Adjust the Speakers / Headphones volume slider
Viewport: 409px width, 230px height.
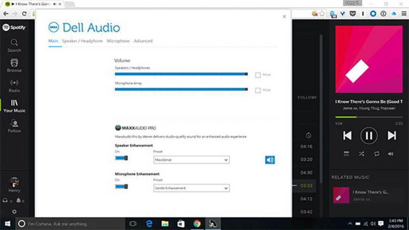tap(181, 74)
